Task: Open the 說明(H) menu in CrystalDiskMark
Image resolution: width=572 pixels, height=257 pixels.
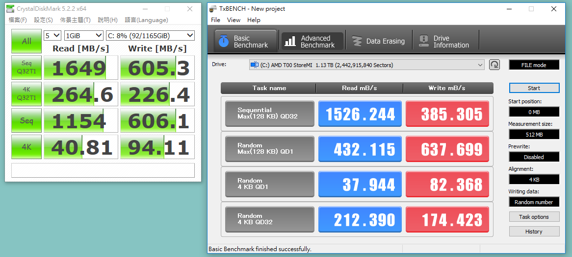Action: click(x=107, y=20)
